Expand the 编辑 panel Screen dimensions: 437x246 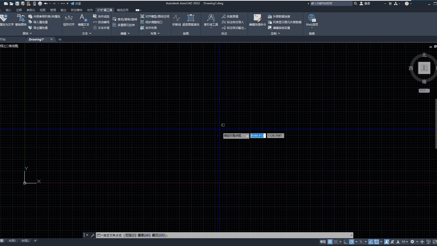click(125, 34)
